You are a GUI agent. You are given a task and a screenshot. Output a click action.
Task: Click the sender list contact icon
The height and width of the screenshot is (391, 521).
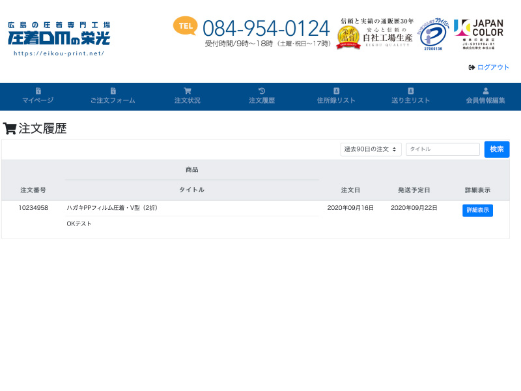pyautogui.click(x=411, y=91)
